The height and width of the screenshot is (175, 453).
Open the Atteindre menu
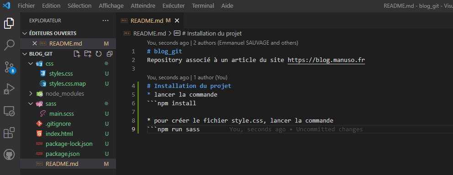tap(143, 6)
